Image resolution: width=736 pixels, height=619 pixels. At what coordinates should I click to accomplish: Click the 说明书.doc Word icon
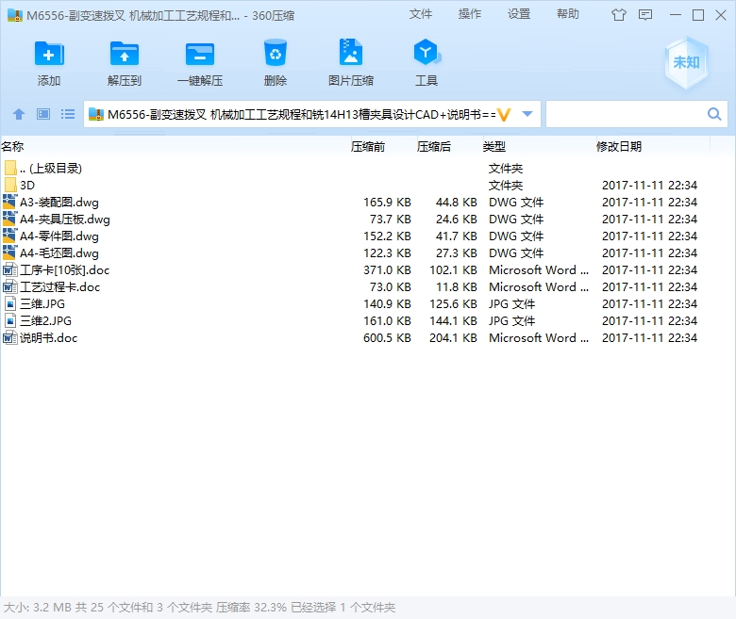(9, 337)
